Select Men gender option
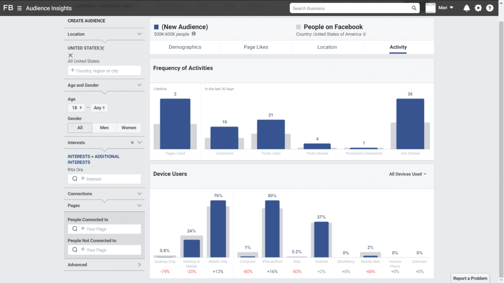The image size is (504, 283). 104,128
